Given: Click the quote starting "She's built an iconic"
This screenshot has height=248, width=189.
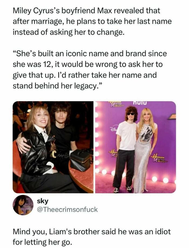Looking at the screenshot, I should (x=90, y=70).
